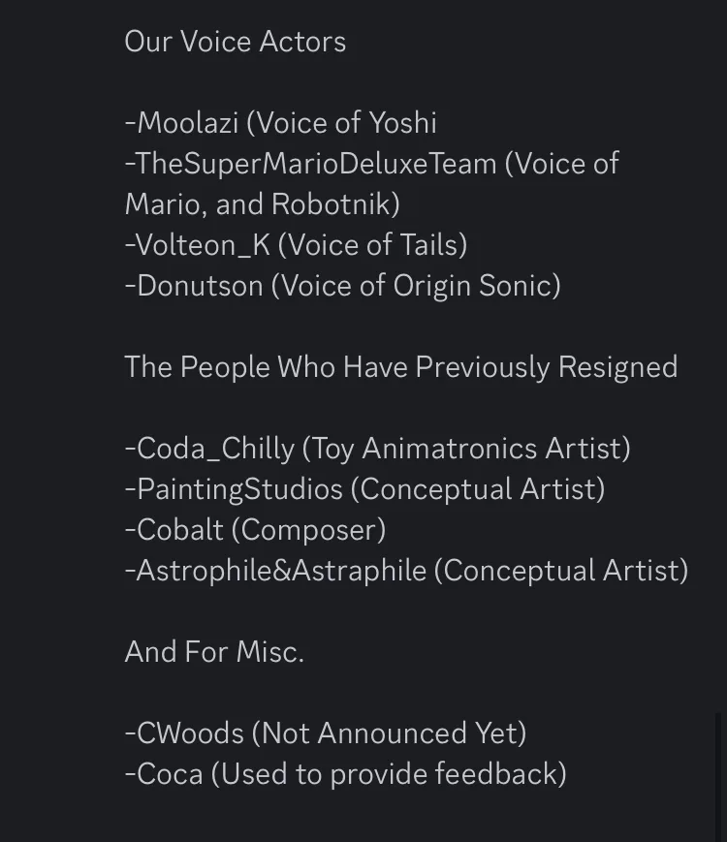
Task: Click the PaintingStudios Conceptual Artist line
Action: (364, 489)
